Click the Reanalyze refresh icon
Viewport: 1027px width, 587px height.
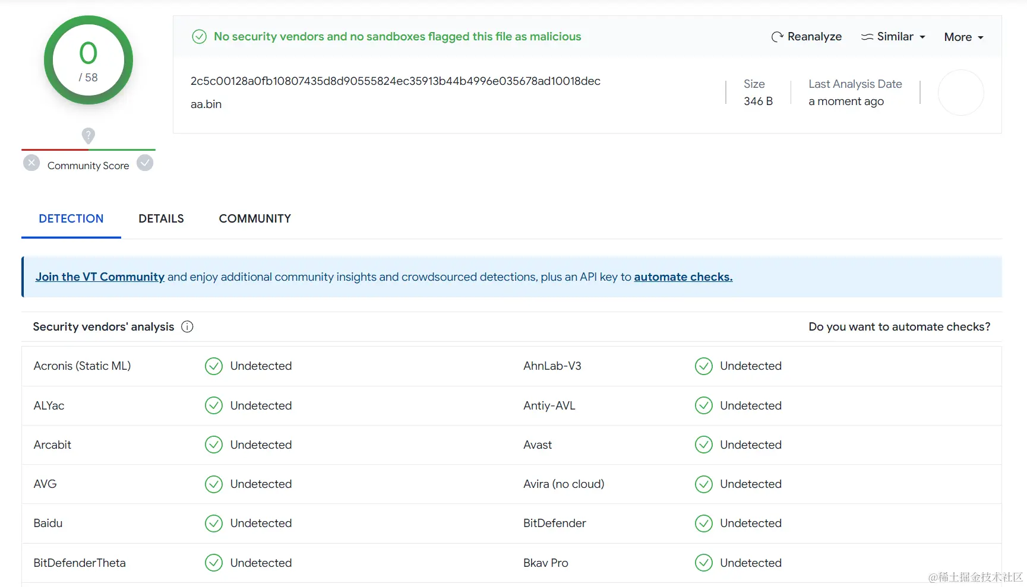(x=777, y=37)
